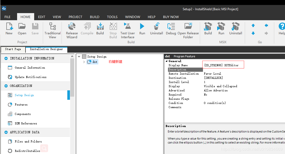Switch to the Start Page tab
285x154 pixels.
[x=13, y=49]
